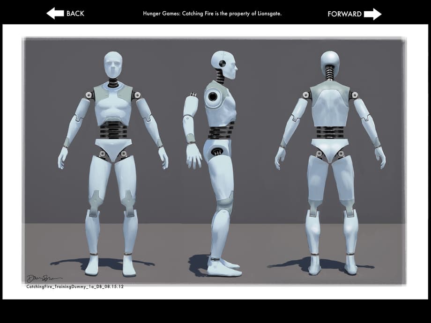Click the front-view training dummy's head

[x=113, y=65]
